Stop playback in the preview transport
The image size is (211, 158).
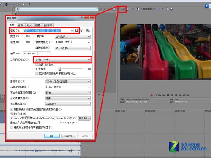pyautogui.click(x=172, y=95)
